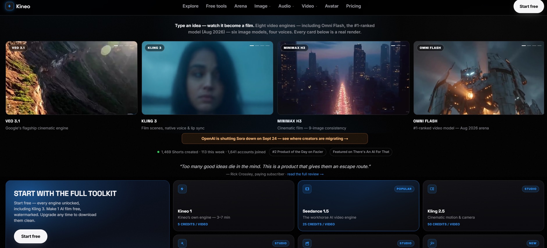Click voice avatar icon in the New card
Viewport: 547px width, 248px height.
pyautogui.click(x=432, y=243)
